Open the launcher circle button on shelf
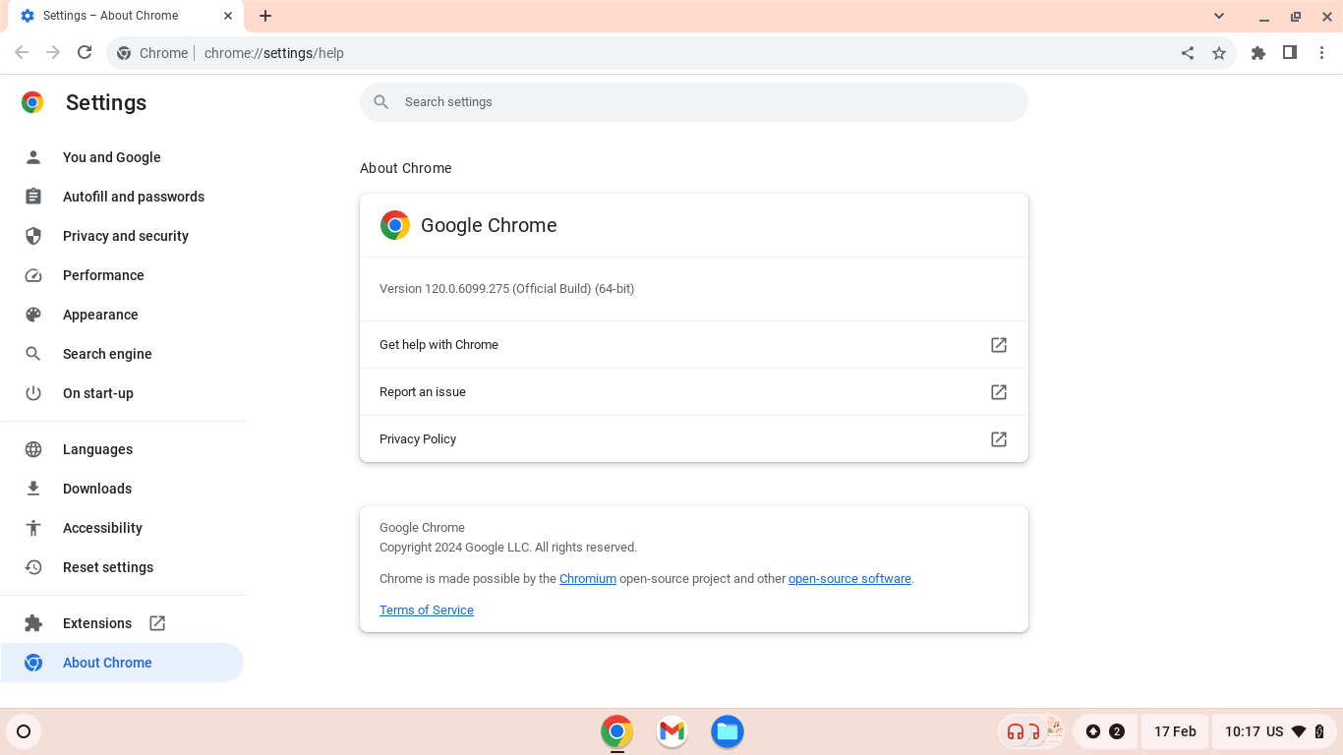Image resolution: width=1343 pixels, height=755 pixels. 24,731
